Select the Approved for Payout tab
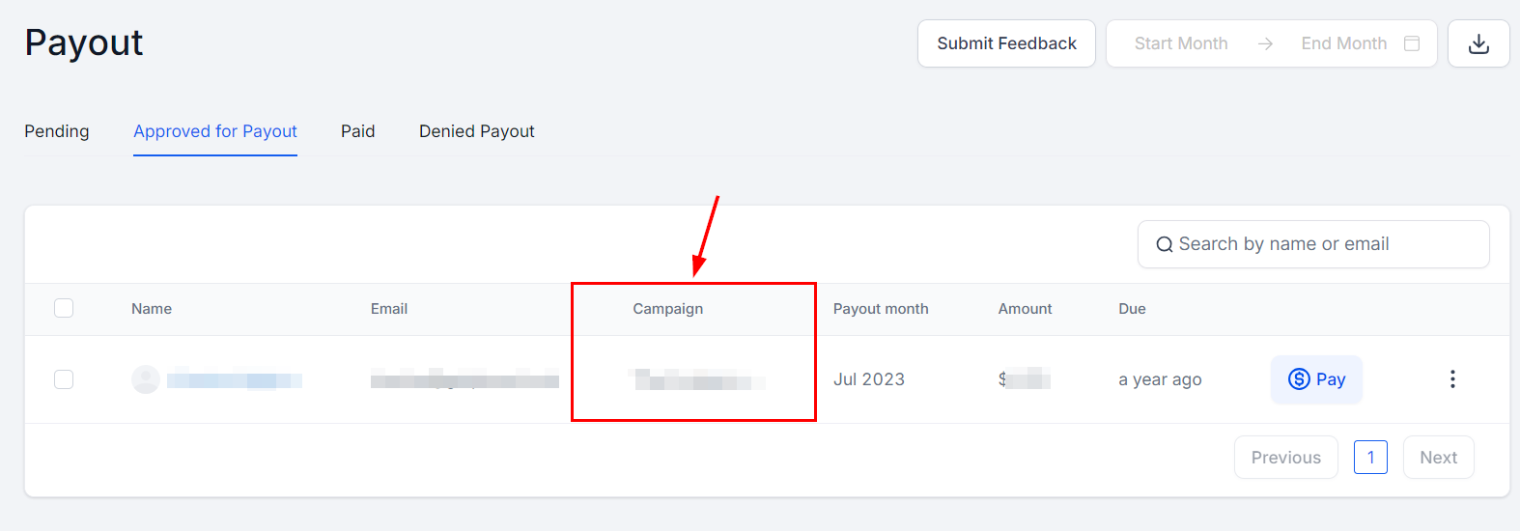The width and height of the screenshot is (1520, 531). coord(215,131)
